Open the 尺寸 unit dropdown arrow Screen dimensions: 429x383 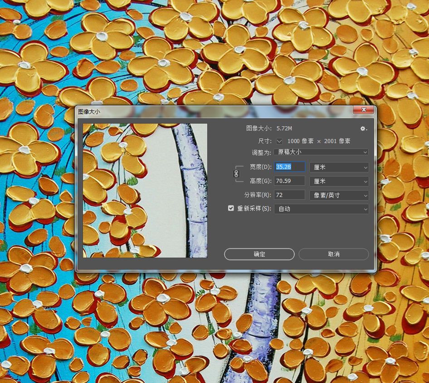[279, 141]
